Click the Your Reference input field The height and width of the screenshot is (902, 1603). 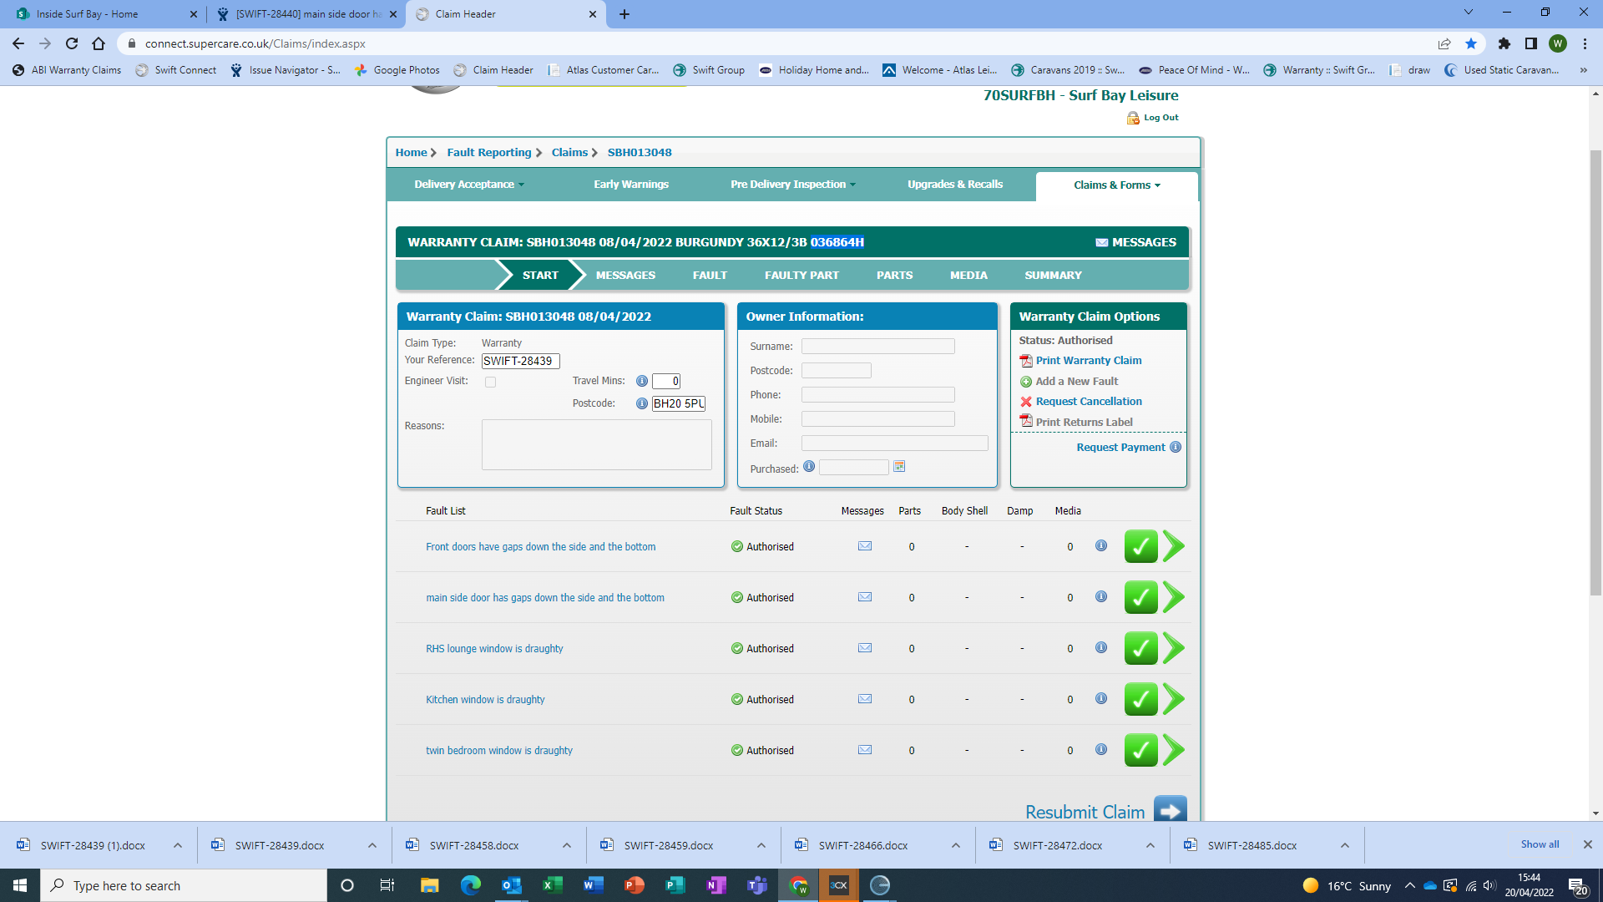click(520, 361)
